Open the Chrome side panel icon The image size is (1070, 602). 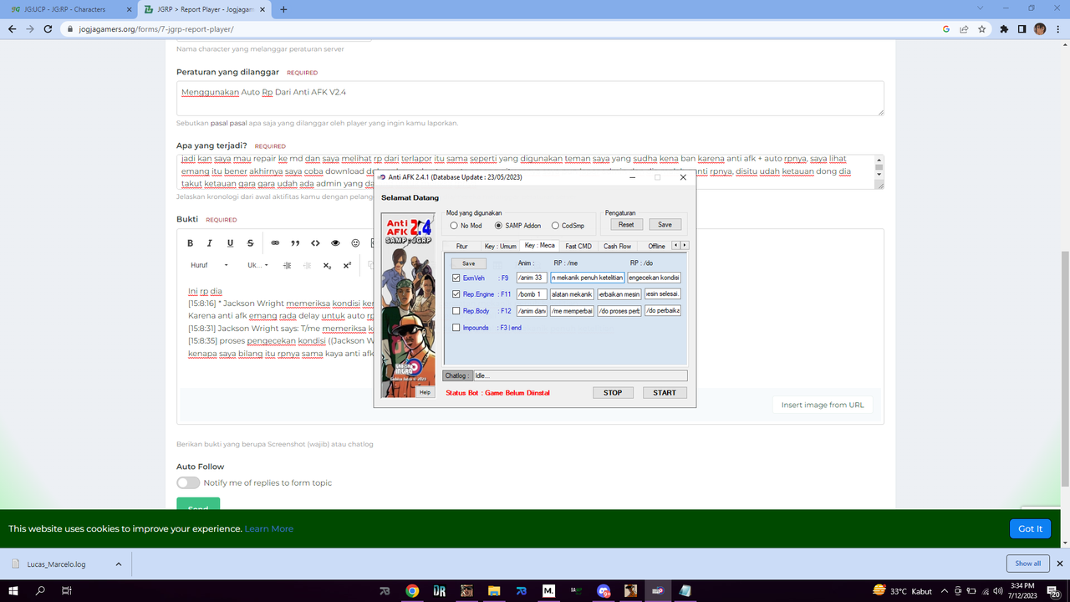pyautogui.click(x=1022, y=28)
